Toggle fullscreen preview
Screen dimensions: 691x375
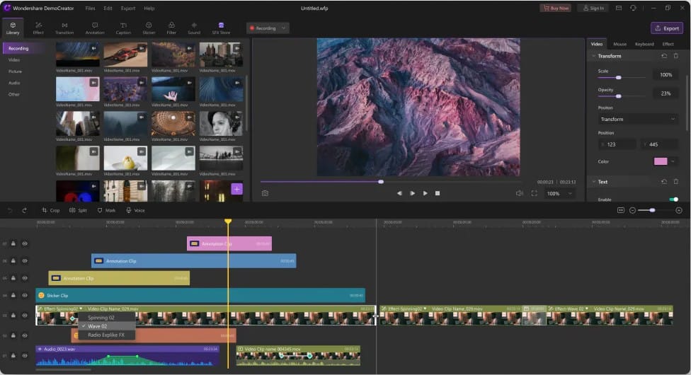tap(534, 193)
